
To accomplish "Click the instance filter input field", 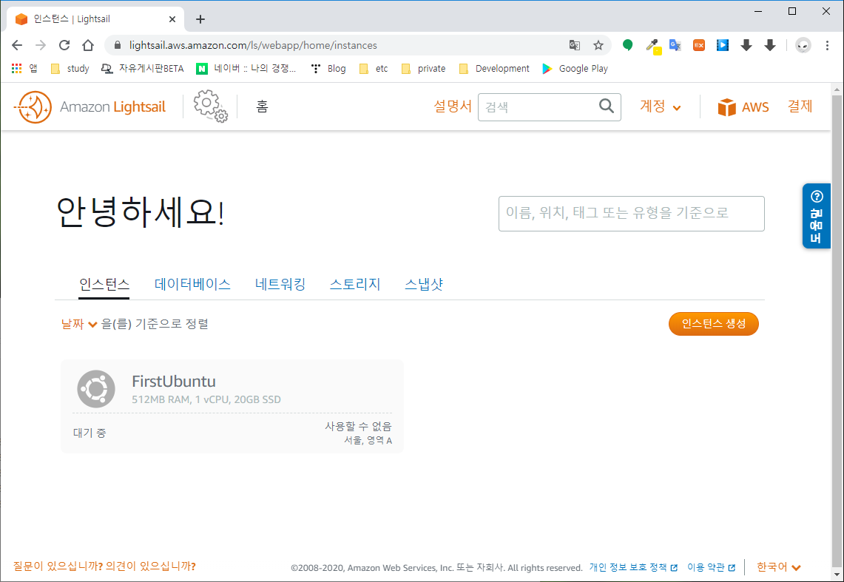I will [632, 214].
